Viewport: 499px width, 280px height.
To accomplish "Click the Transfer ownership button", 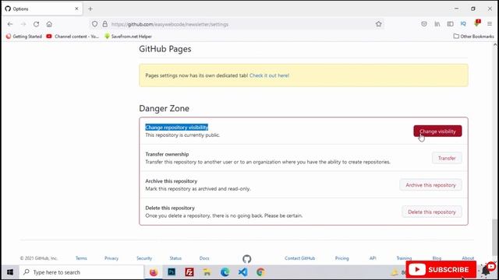I will [447, 158].
